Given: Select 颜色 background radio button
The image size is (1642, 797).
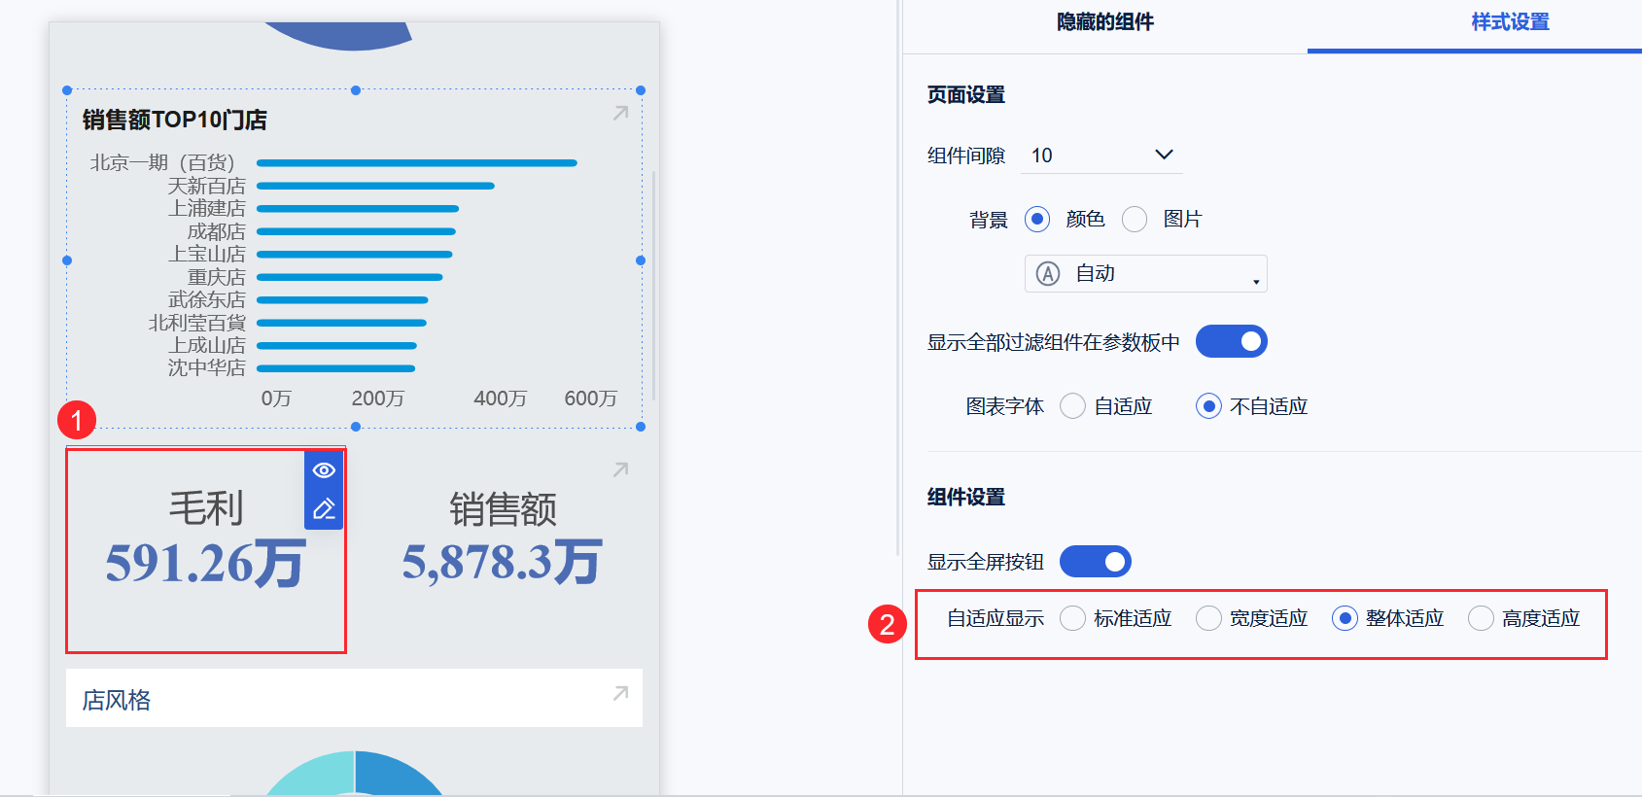Looking at the screenshot, I should [1037, 220].
